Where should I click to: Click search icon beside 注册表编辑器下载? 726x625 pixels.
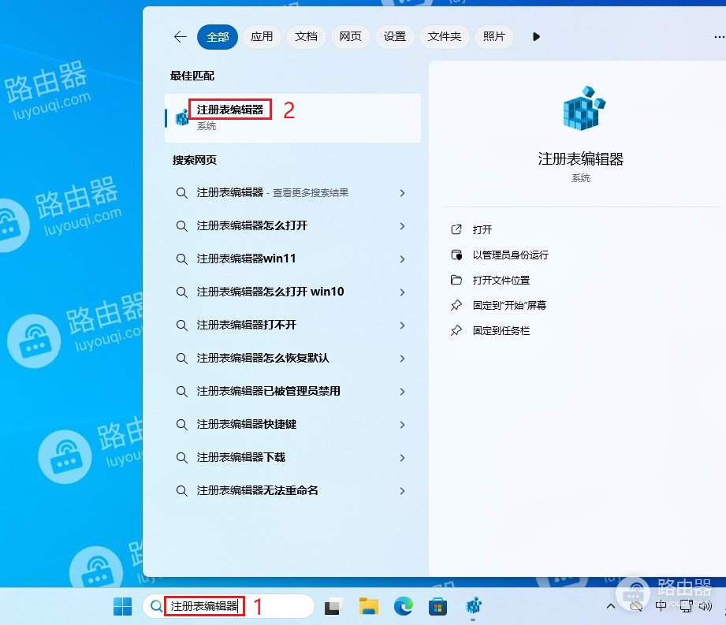[x=182, y=457]
